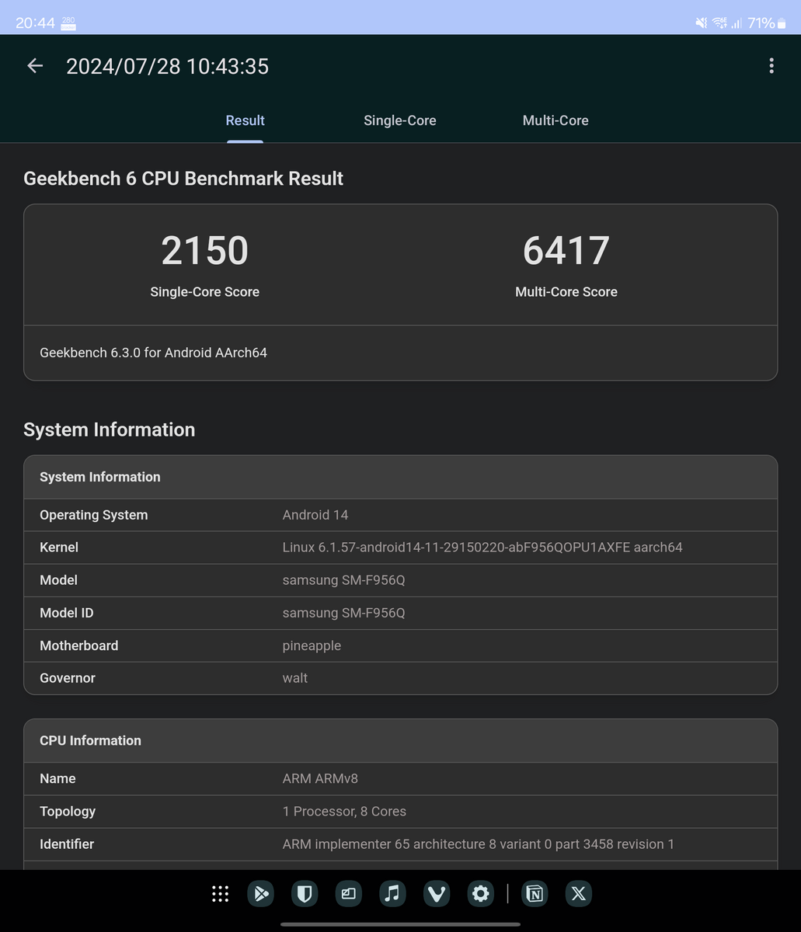The height and width of the screenshot is (932, 801).
Task: Tap the Model row's samsung SM-F956Q value
Action: click(343, 580)
